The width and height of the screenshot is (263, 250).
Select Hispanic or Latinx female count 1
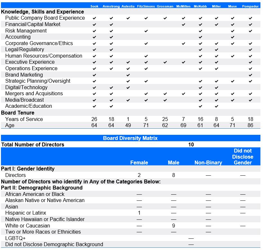coord(139,213)
